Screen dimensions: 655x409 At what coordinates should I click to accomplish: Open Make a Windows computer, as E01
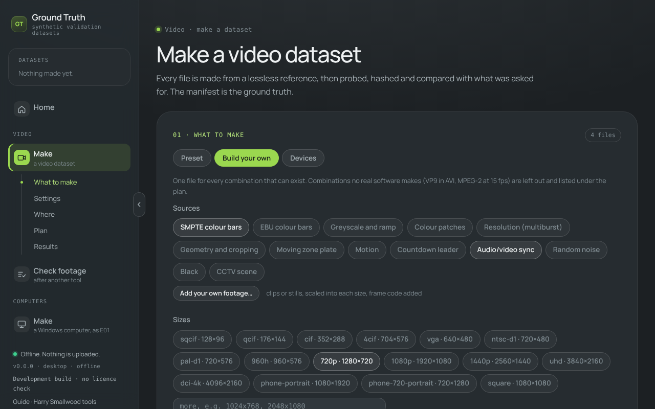pyautogui.click(x=70, y=325)
